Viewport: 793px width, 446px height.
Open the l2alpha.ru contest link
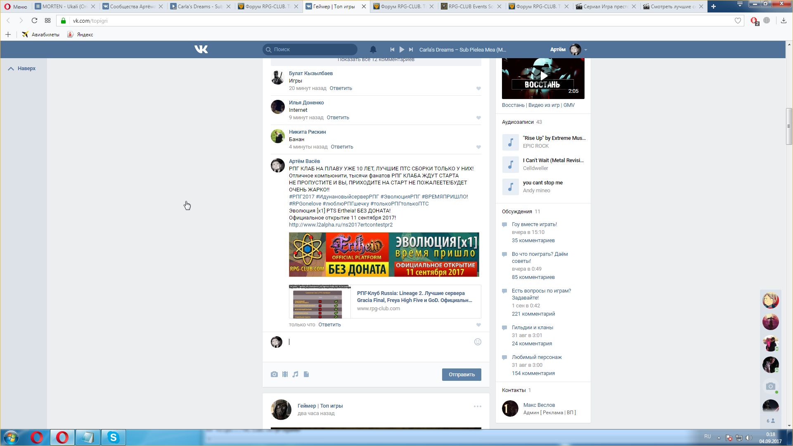341,225
